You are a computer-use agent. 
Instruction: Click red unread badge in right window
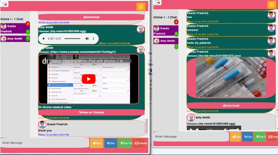[x=176, y=22]
